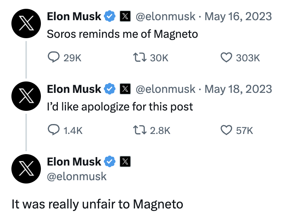Open the "Soros reminds me of Magneto" tweet text

tap(122, 34)
